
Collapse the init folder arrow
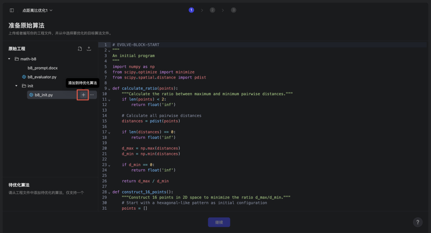[x=17, y=86]
